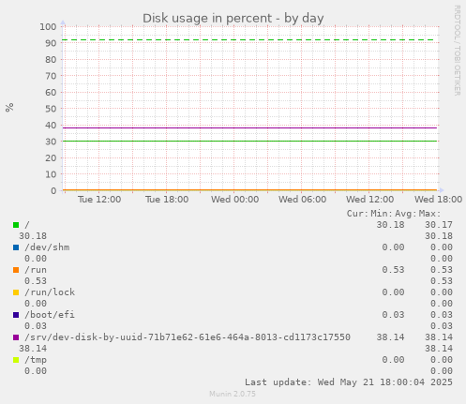The width and height of the screenshot is (466, 404).
Task: Click the dashed green warning threshold line
Action: [x=249, y=40]
